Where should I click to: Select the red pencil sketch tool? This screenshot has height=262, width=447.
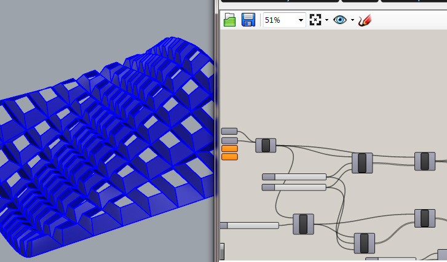(x=365, y=20)
